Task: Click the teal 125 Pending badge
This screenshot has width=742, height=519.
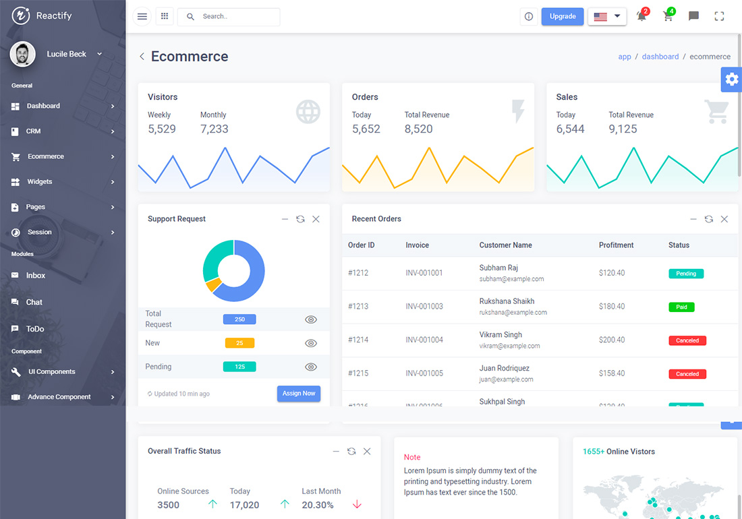Action: 239,367
